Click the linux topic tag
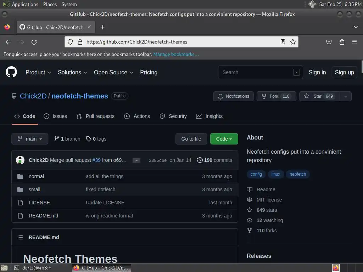Viewport: 363px width, 272px height. (x=276, y=174)
